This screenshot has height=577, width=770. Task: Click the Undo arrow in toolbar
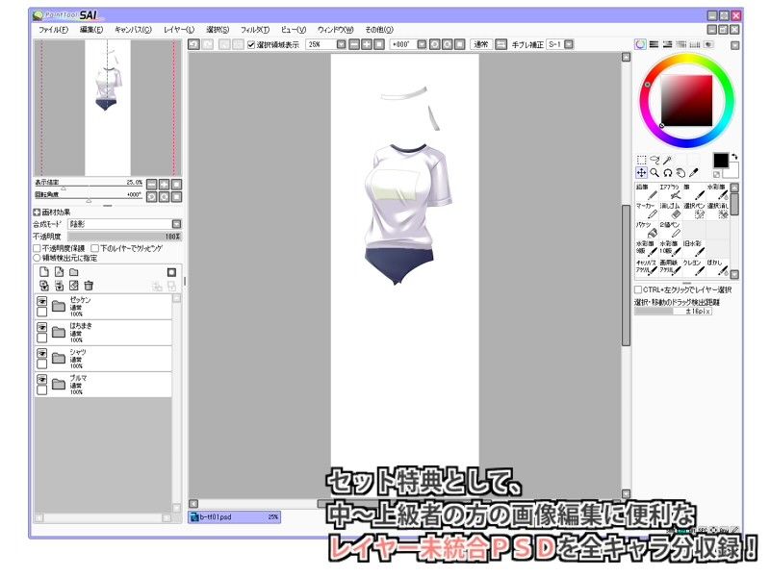click(x=195, y=44)
